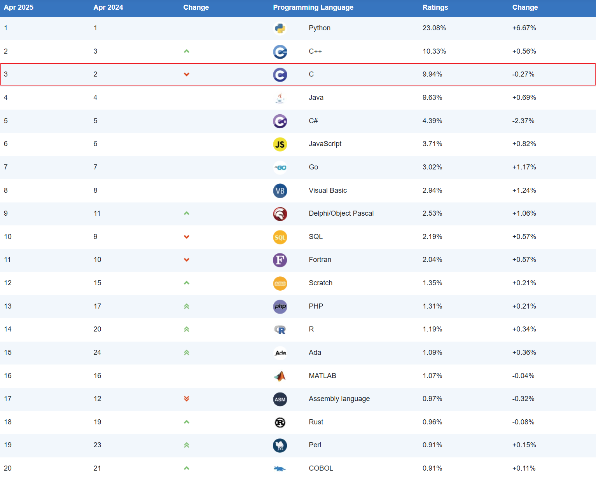This screenshot has height=478, width=596.
Task: Click the Perl camel icon
Action: click(280, 445)
